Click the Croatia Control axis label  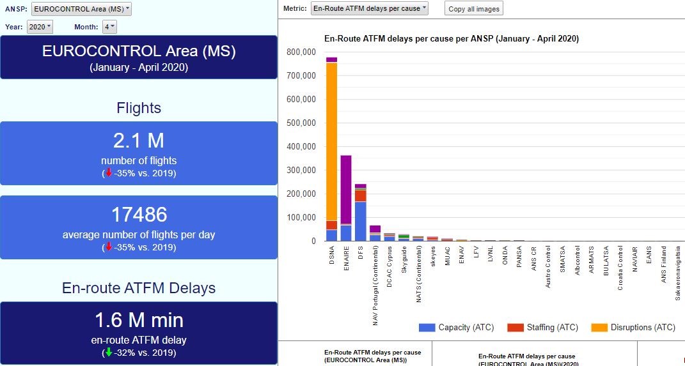[620, 268]
